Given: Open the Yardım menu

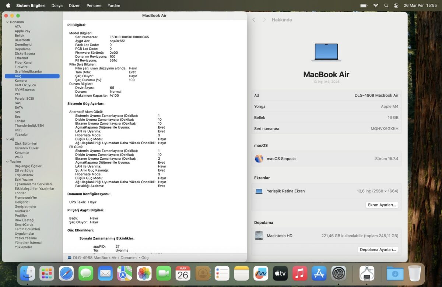Looking at the screenshot, I should coord(114,6).
